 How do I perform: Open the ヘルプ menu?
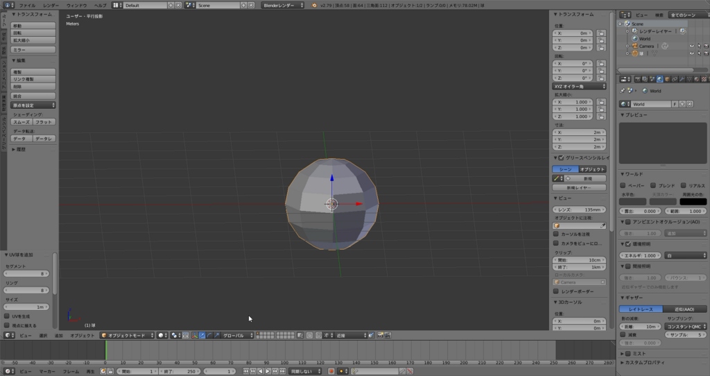click(x=100, y=6)
